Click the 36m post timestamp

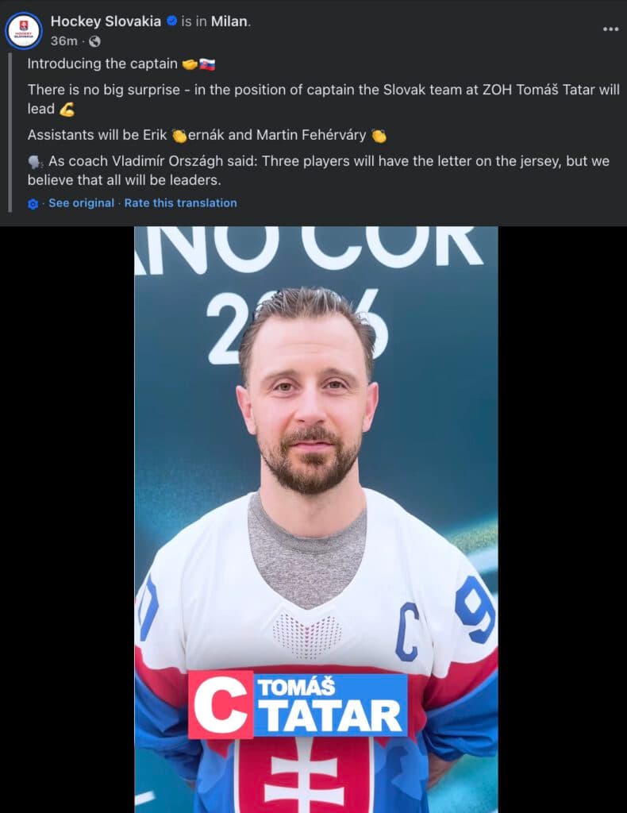click(63, 41)
